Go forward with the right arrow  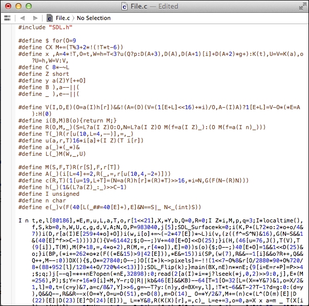click(x=34, y=18)
